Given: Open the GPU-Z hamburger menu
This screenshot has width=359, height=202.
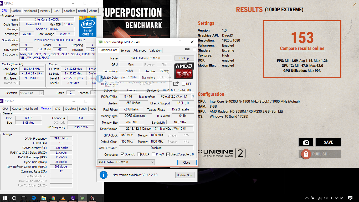Looking at the screenshot, I should point(194,49).
